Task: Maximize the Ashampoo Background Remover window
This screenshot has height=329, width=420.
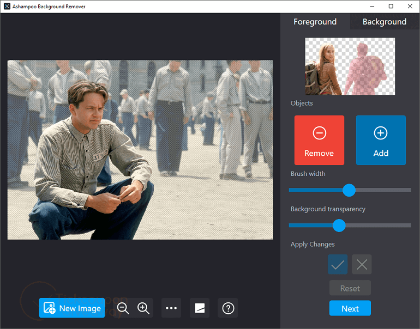Action: (x=391, y=6)
